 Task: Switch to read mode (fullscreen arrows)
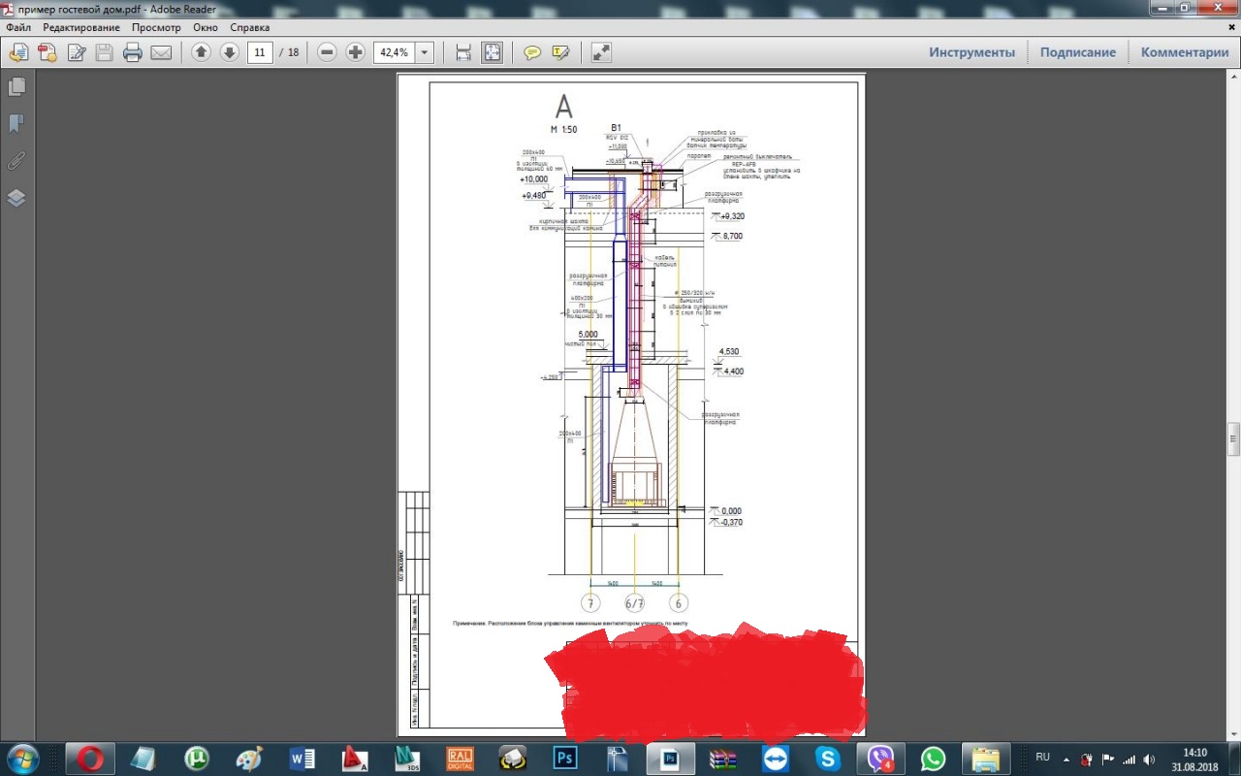[601, 52]
